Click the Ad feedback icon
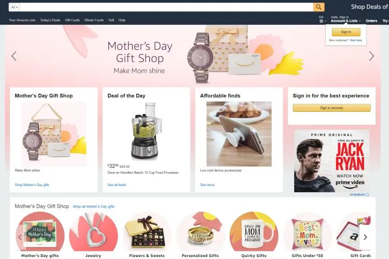 click(367, 195)
